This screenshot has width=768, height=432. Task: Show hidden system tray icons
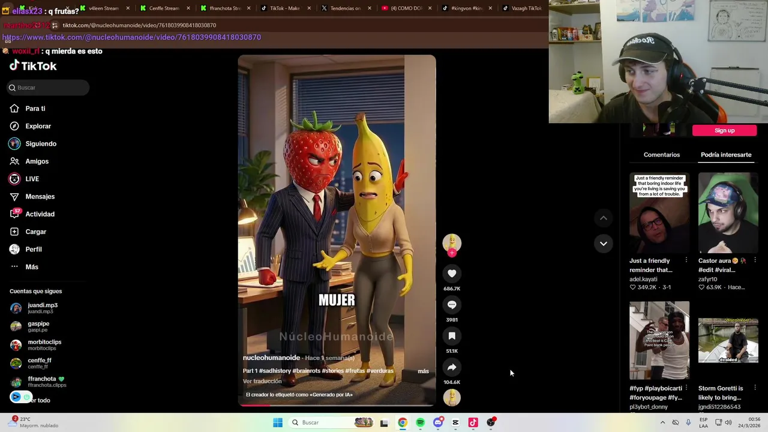click(x=662, y=422)
